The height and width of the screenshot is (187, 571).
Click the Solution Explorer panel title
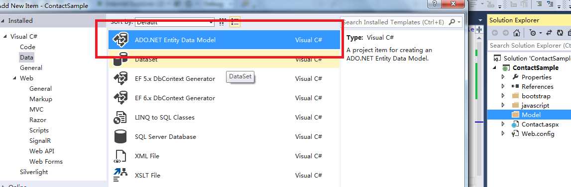coord(514,20)
